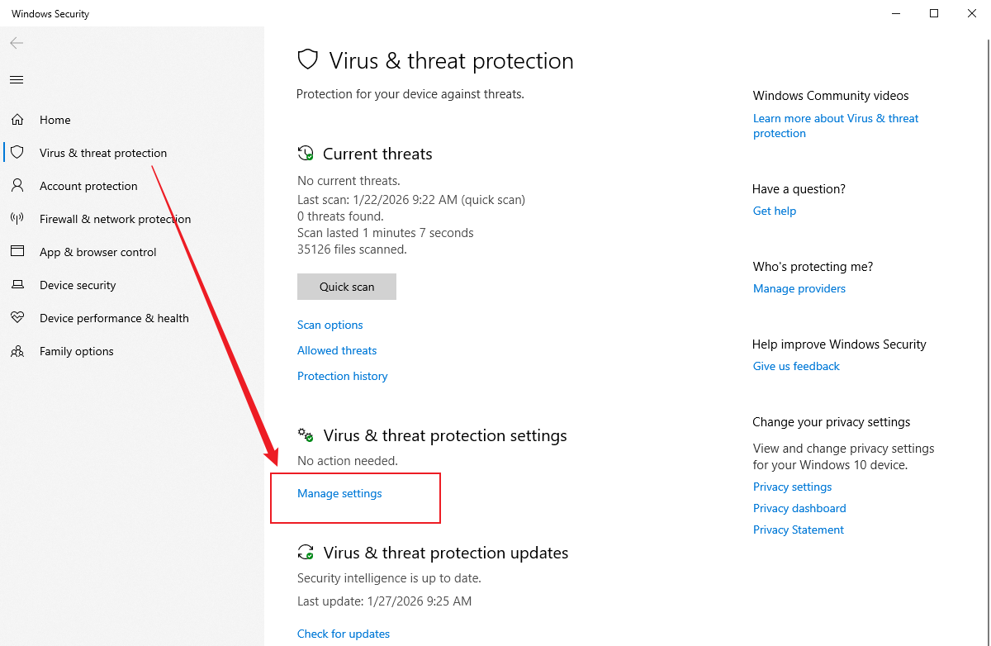Click the back arrow at top left

[x=17, y=43]
